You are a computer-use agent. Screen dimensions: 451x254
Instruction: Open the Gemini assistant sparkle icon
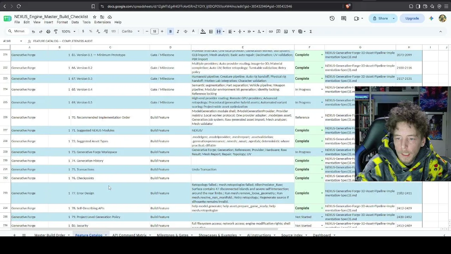pyautogui.click(x=431, y=18)
